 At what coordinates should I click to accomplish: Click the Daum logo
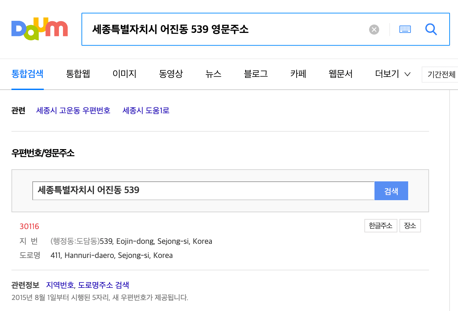[39, 29]
